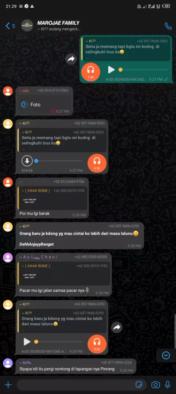The image size is (176, 394).
Task: Open Nrffa's profile avatar
Action: tap(8, 363)
